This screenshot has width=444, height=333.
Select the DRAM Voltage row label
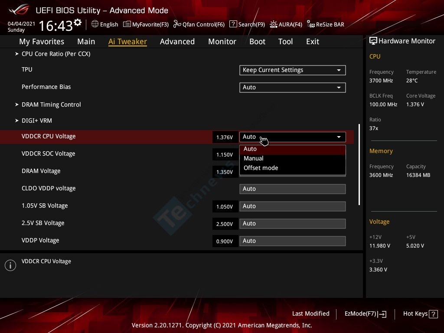tap(41, 171)
